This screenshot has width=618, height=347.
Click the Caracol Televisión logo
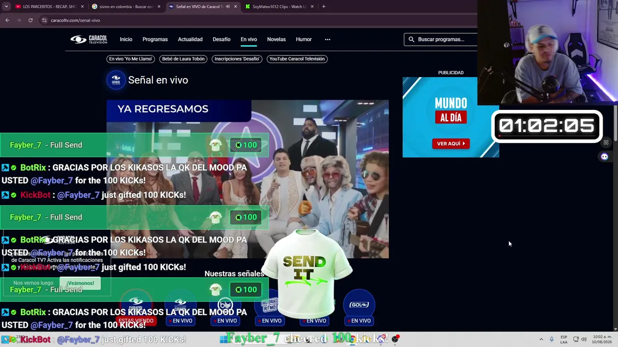89,40
